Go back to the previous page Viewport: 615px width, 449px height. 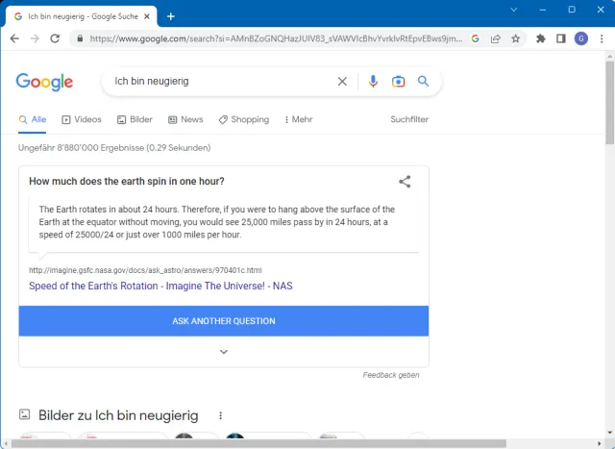(14, 38)
